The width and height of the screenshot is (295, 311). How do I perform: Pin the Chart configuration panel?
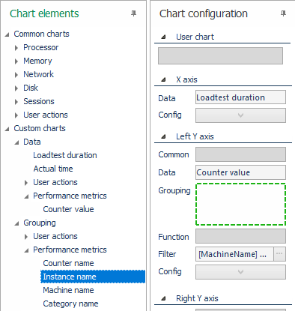tap(283, 13)
